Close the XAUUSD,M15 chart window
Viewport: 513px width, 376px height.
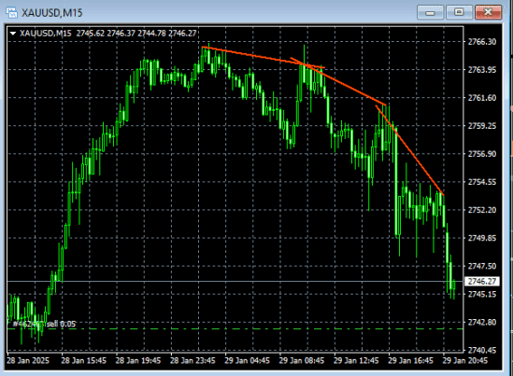click(x=488, y=13)
